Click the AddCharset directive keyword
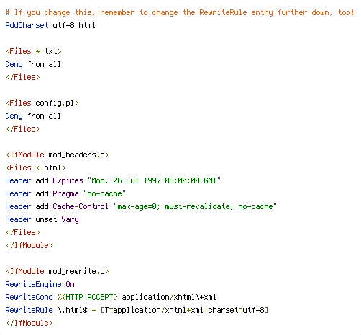The height and width of the screenshot is (335, 361). (27, 25)
